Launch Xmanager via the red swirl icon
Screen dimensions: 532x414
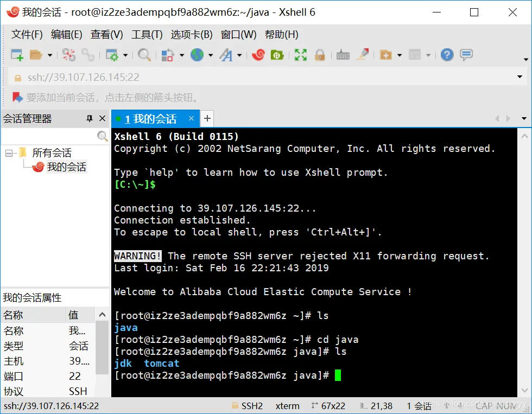(258, 55)
